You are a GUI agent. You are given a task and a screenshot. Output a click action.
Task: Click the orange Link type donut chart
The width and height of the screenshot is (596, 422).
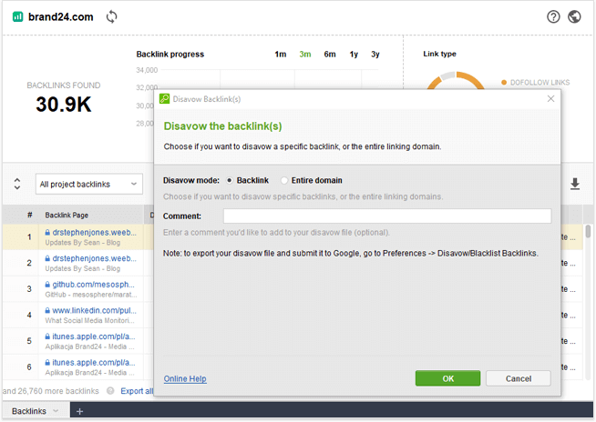(x=456, y=80)
